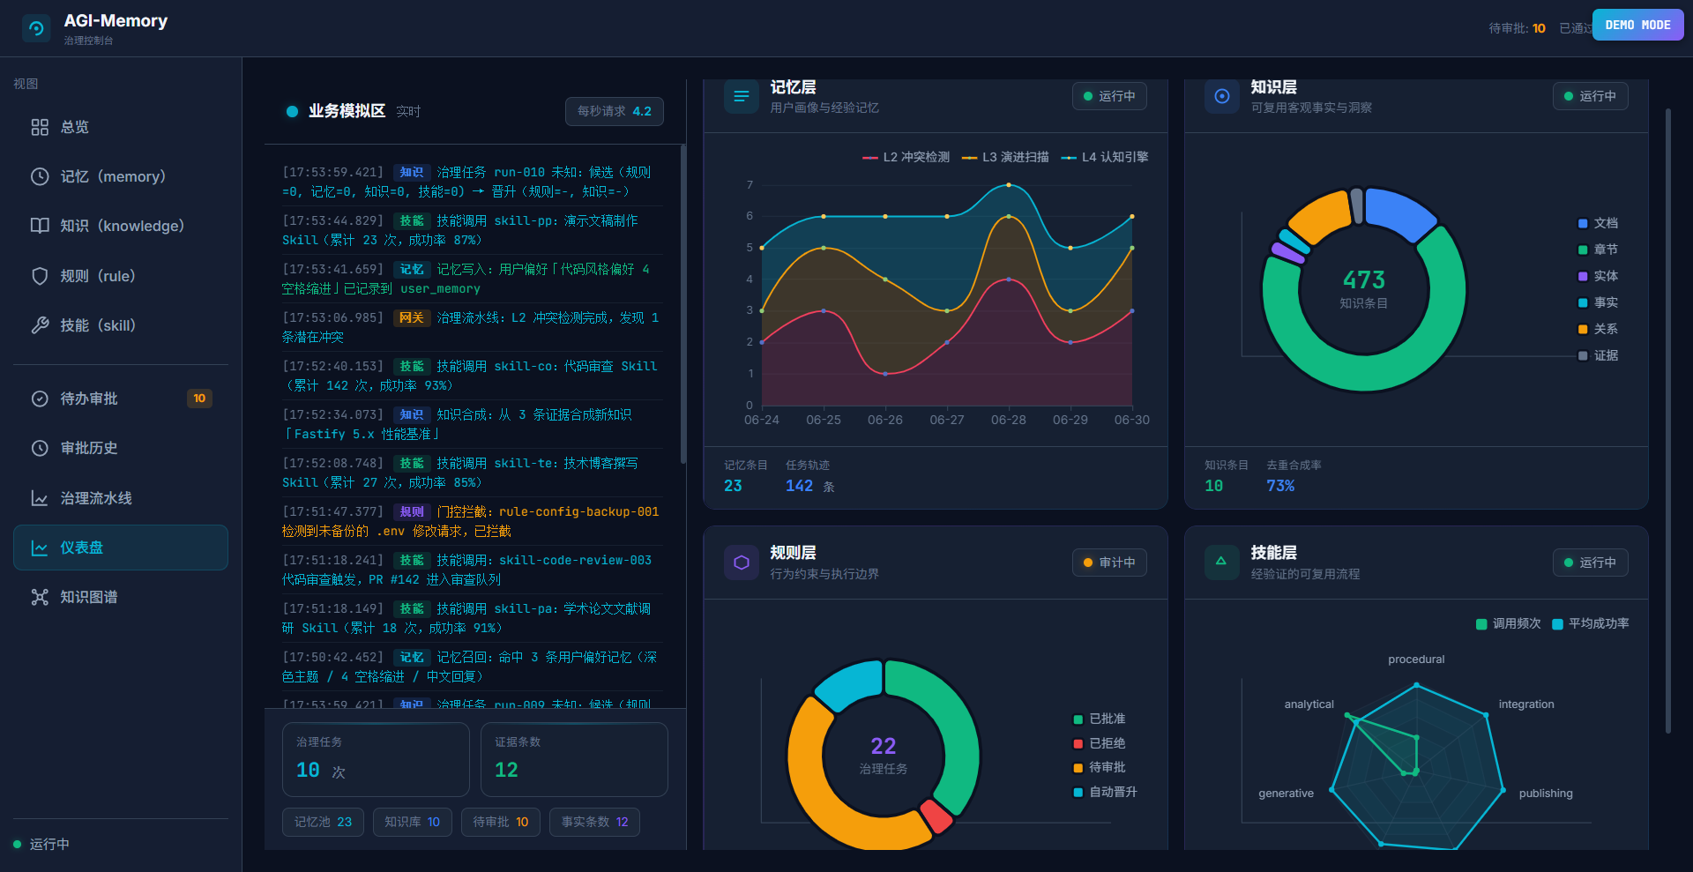Click the AGI-Memory logo icon
The image size is (1693, 872).
tap(36, 28)
